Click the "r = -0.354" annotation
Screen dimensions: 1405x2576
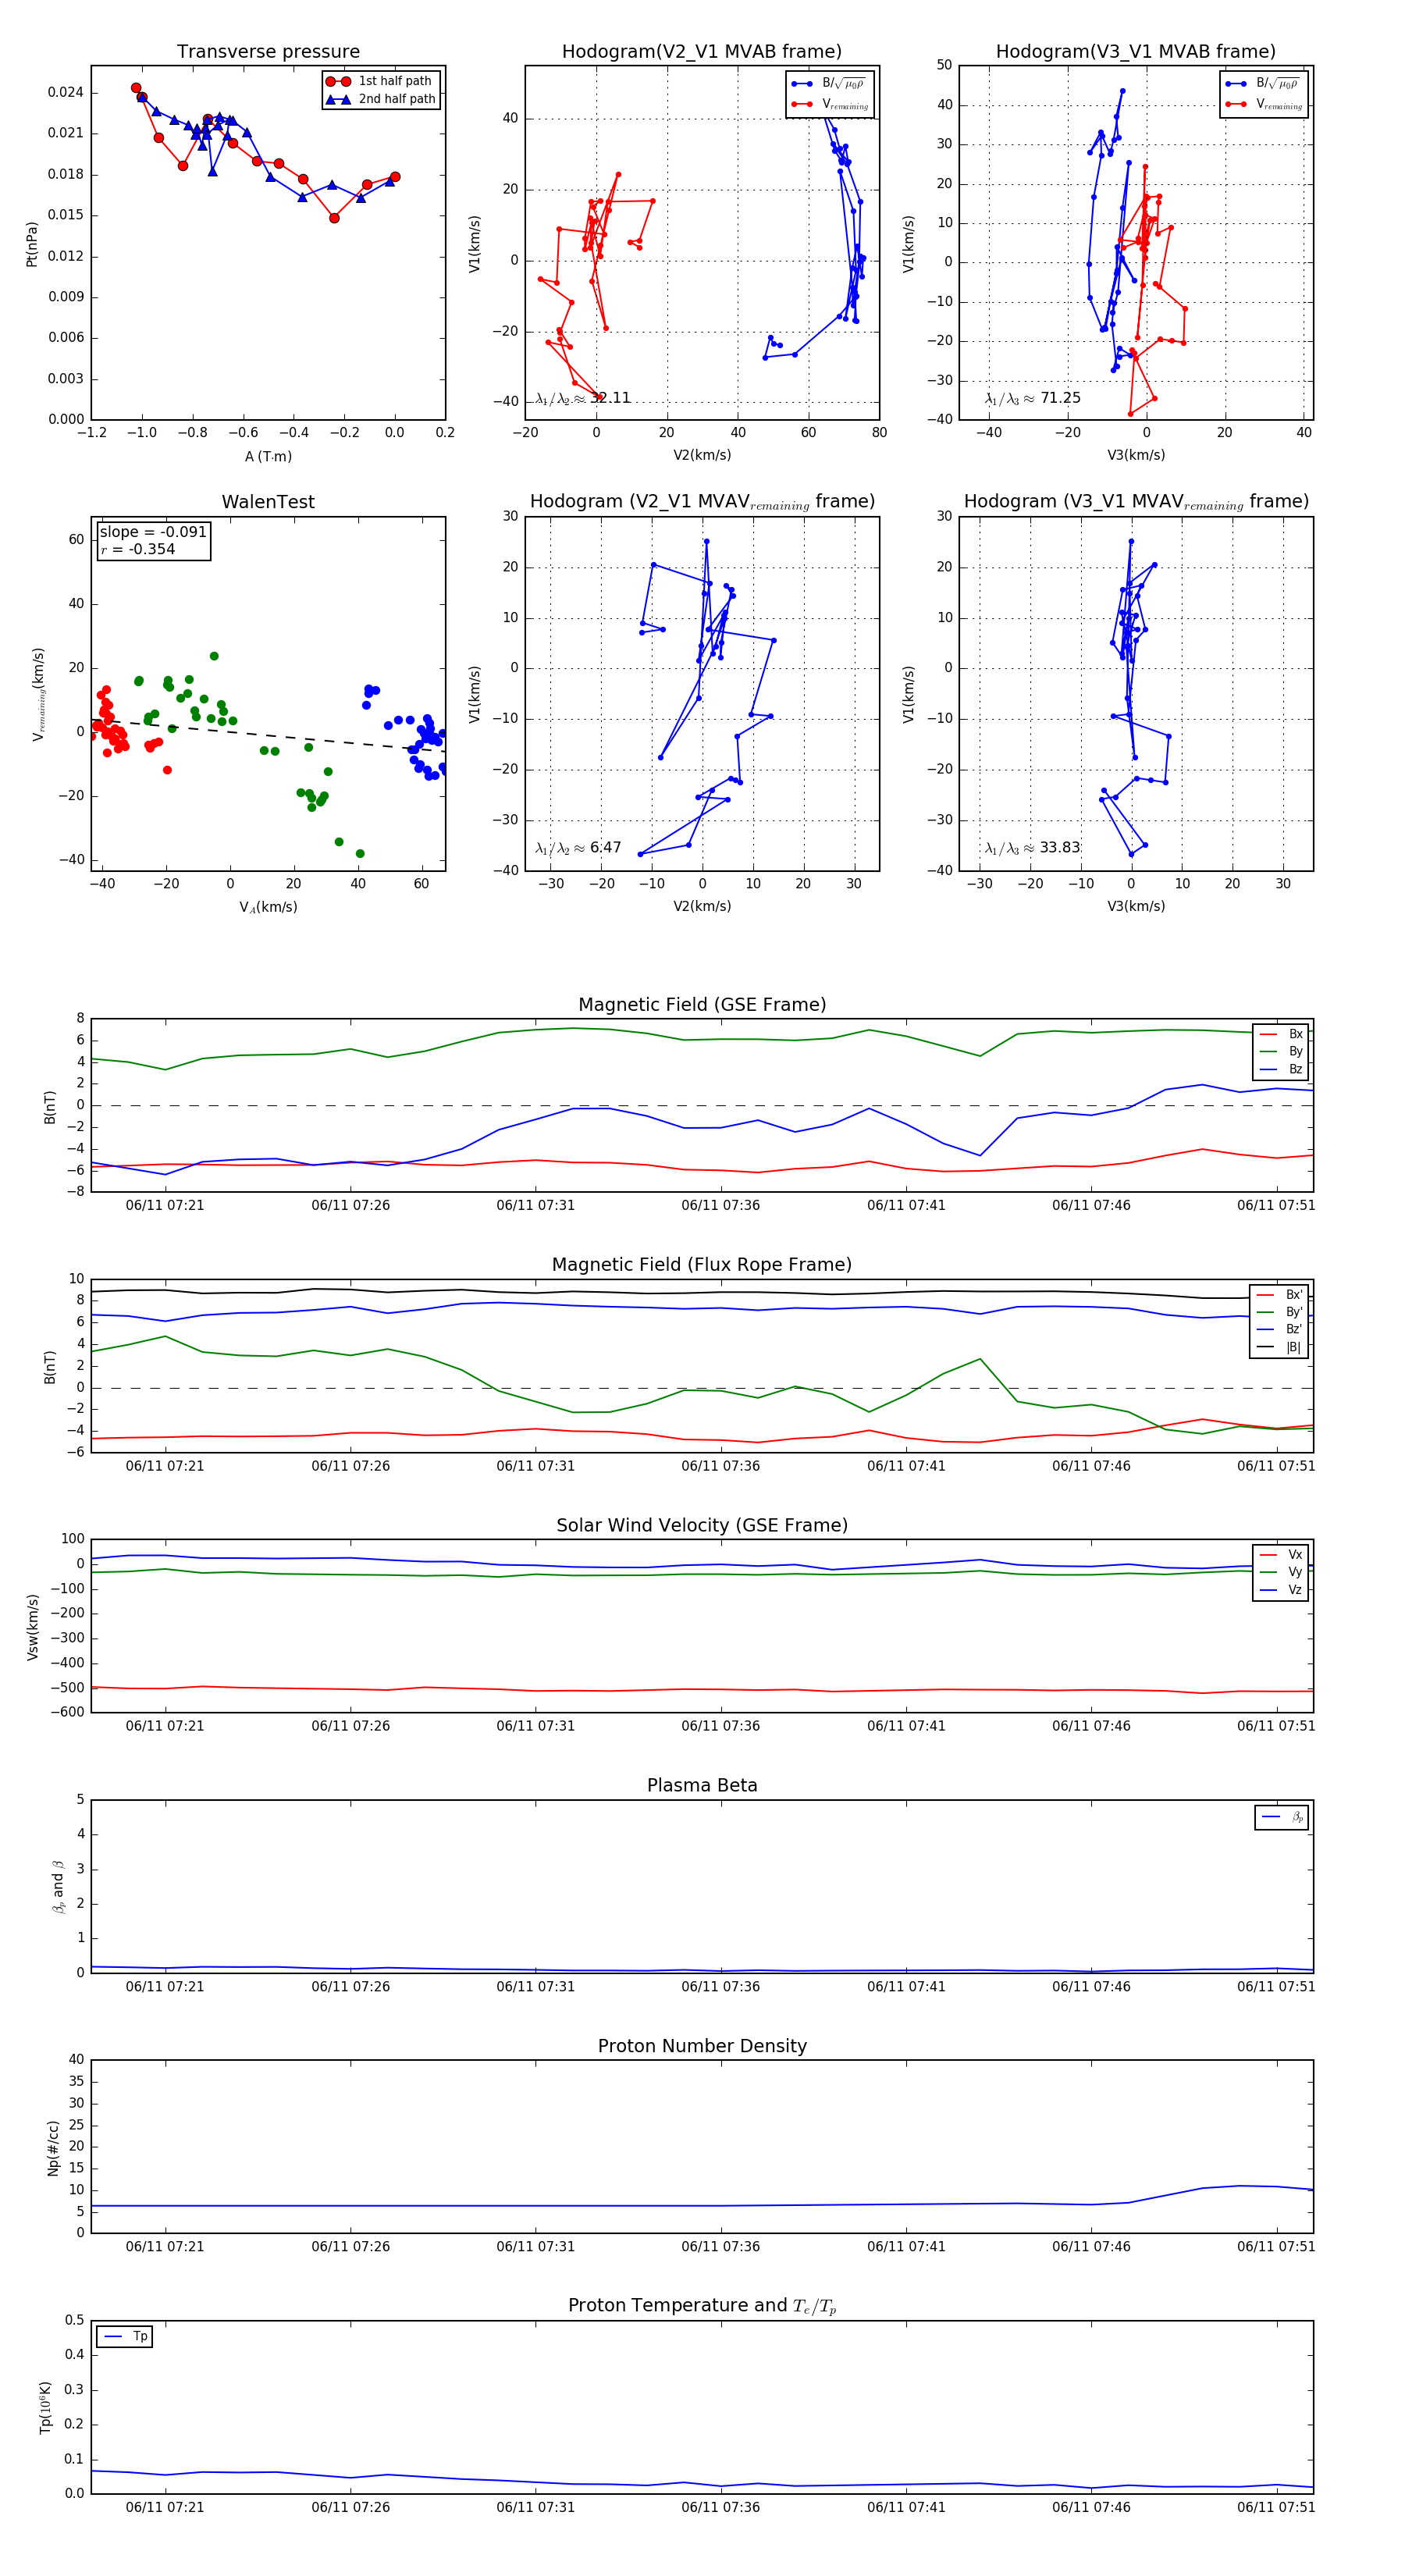(x=138, y=549)
